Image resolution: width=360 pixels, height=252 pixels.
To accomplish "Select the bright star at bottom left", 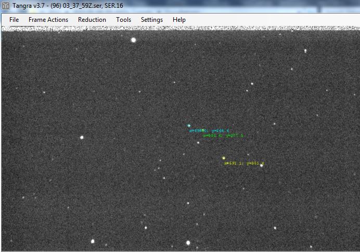I will pos(93,241).
